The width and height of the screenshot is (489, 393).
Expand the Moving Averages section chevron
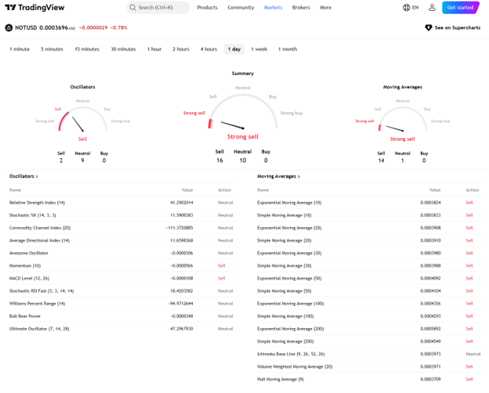coord(299,177)
